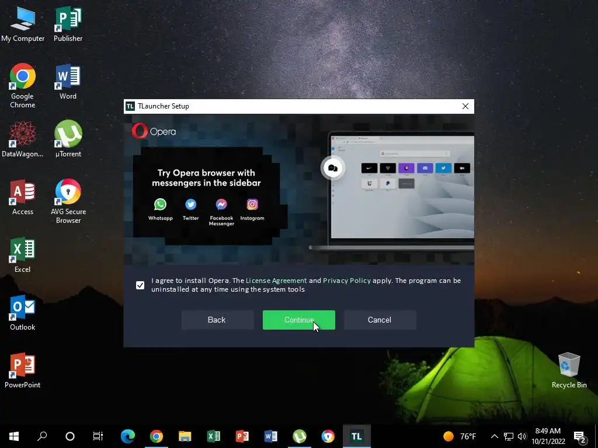Open µTorrent from the taskbar
The height and width of the screenshot is (448, 598).
click(300, 436)
